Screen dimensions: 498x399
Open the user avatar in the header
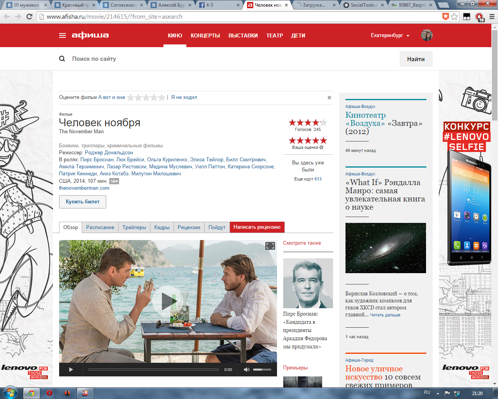tap(427, 35)
